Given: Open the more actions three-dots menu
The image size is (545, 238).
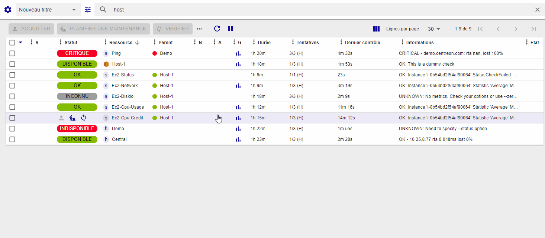Looking at the screenshot, I should 199,29.
